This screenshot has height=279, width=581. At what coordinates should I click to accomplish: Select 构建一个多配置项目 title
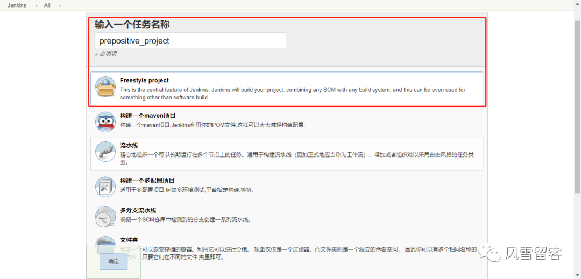pyautogui.click(x=147, y=181)
